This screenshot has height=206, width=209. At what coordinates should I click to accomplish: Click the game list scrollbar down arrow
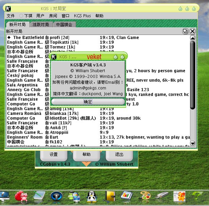(x=193, y=143)
